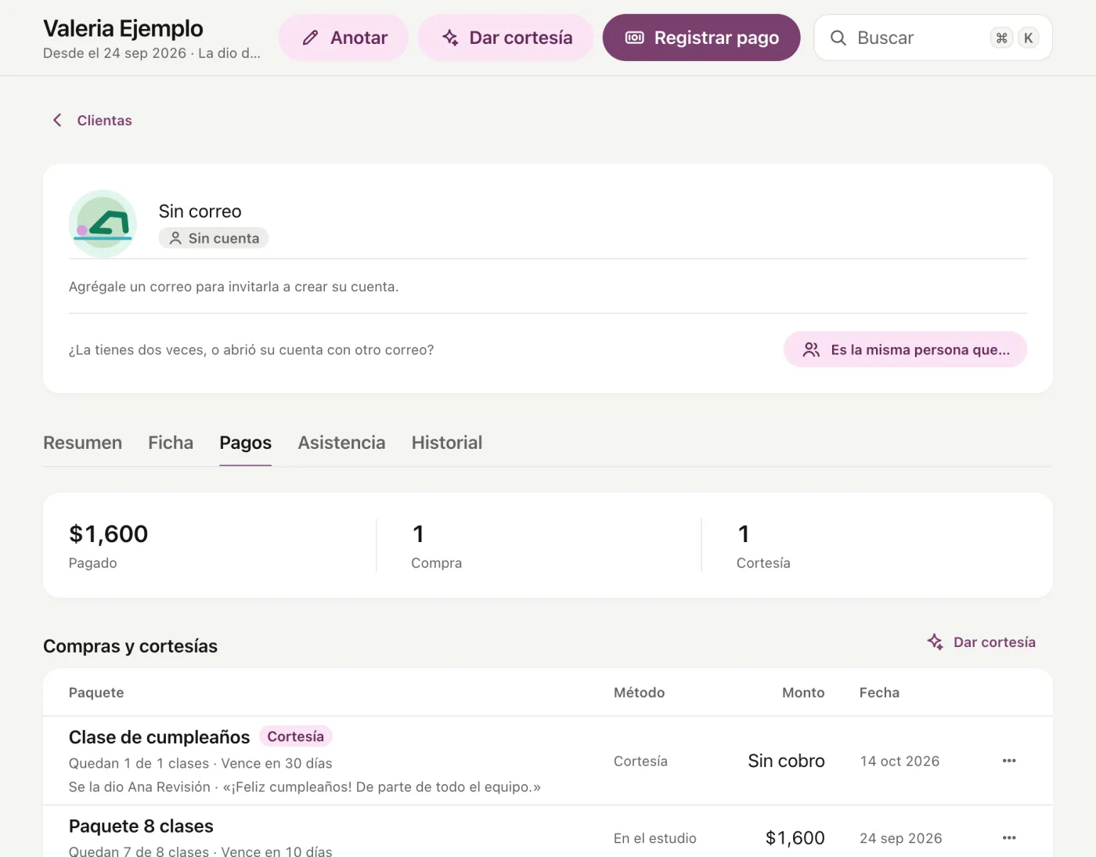Click the Método column header
The image size is (1096, 857).
[x=639, y=692]
